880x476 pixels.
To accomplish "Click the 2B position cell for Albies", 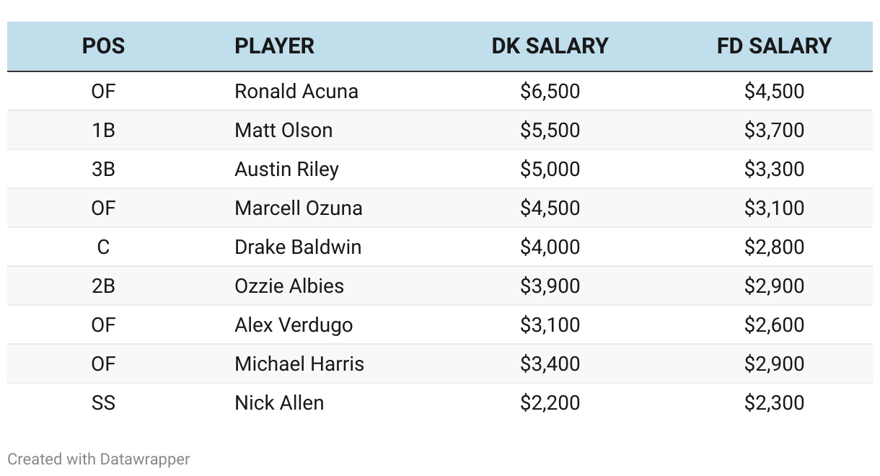I will coord(103,286).
